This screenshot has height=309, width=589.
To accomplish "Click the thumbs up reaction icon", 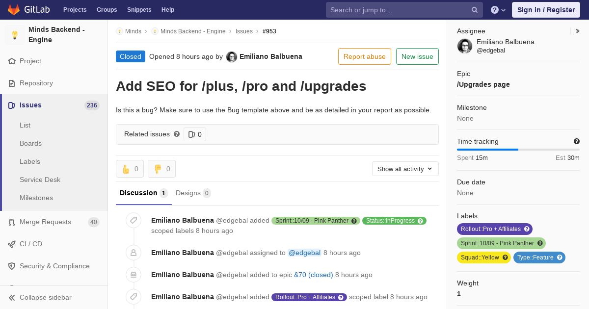I will 126,169.
